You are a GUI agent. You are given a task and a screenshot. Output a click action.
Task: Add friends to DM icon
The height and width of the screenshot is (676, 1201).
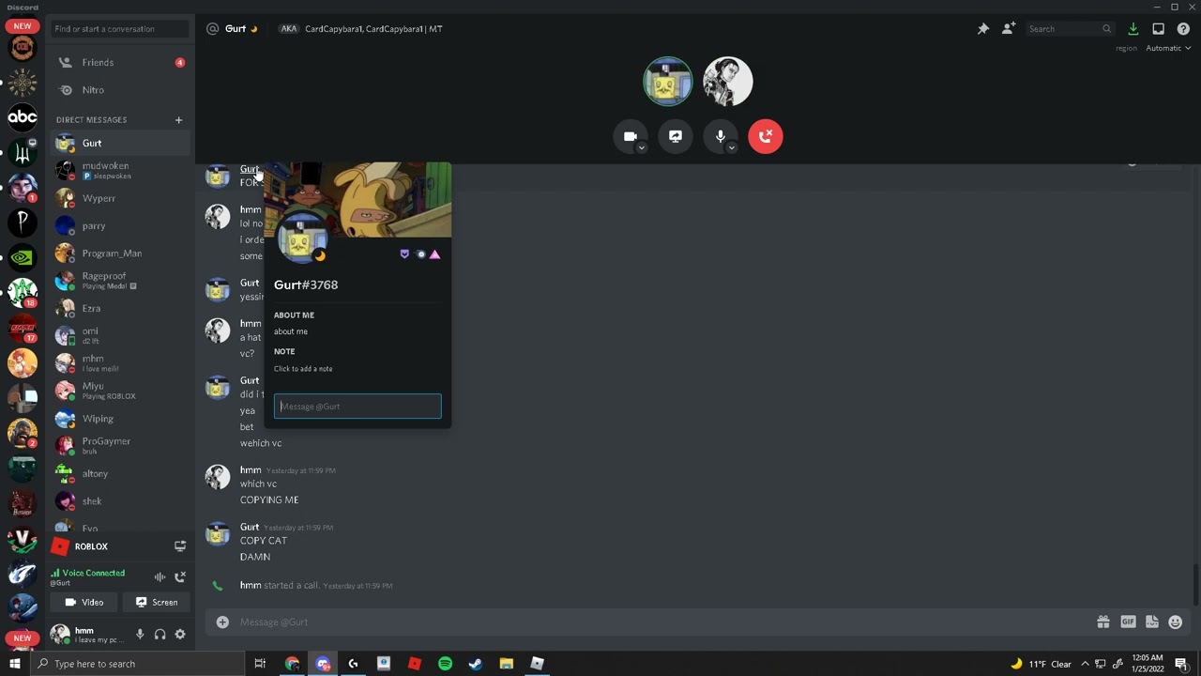tap(1008, 29)
